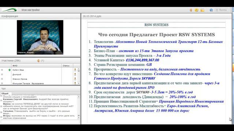Click slide text '20%-100% в год'

182,97
